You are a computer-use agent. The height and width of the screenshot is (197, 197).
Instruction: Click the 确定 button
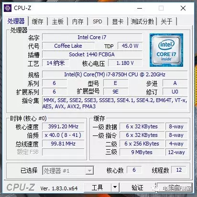tap(175, 187)
